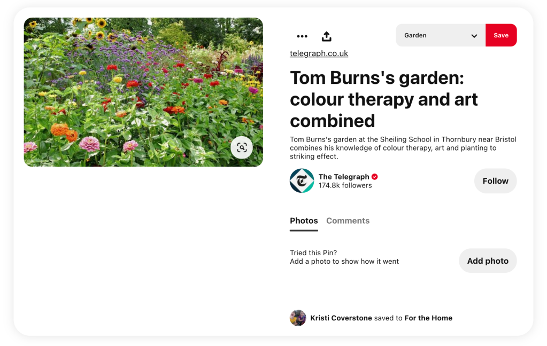Open The Telegraph profile name link
The image size is (547, 346).
tap(344, 177)
